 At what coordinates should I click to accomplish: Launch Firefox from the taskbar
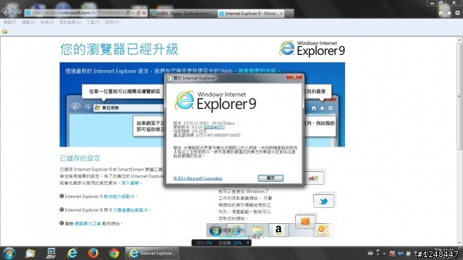coord(93,253)
